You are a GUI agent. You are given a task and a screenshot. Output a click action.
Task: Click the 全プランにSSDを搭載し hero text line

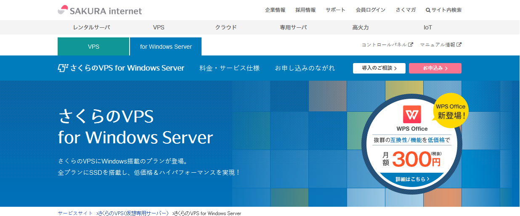point(149,172)
